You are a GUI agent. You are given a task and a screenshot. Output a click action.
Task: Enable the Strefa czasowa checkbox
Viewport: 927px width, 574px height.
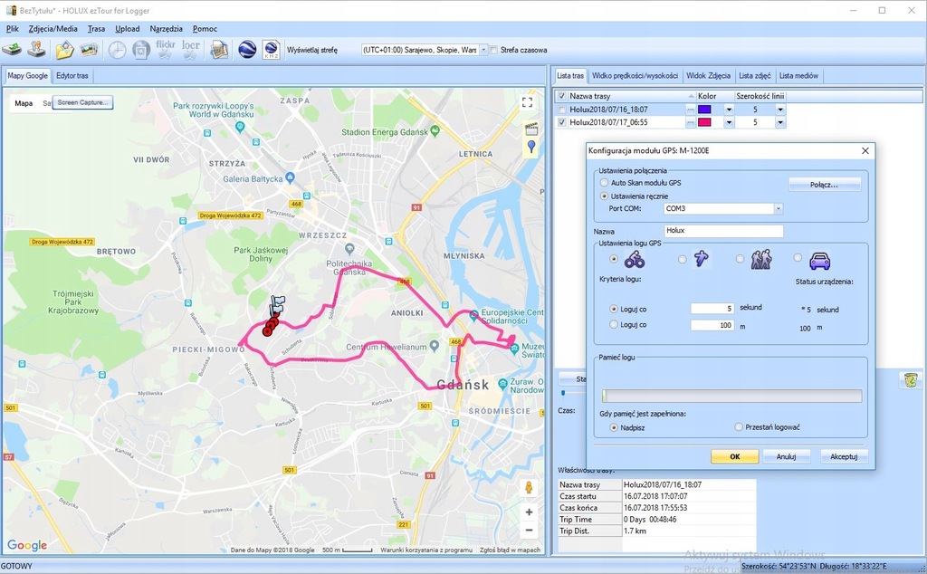point(493,50)
